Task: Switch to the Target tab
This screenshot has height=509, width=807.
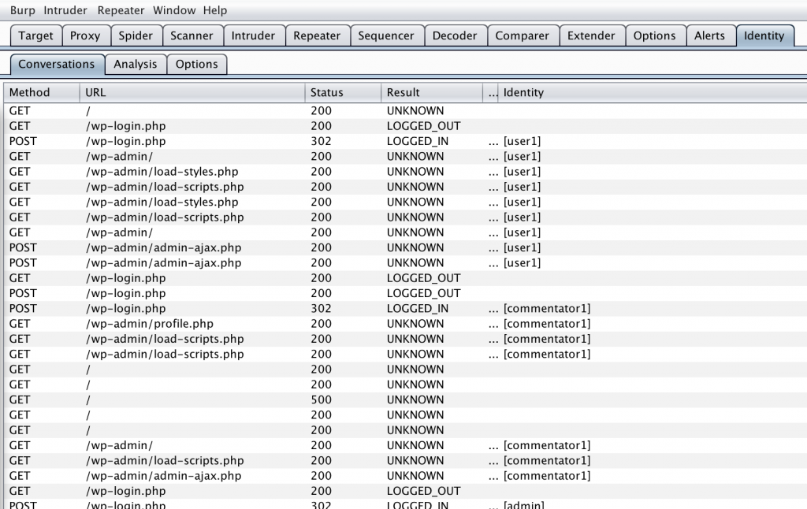Action: click(x=36, y=35)
